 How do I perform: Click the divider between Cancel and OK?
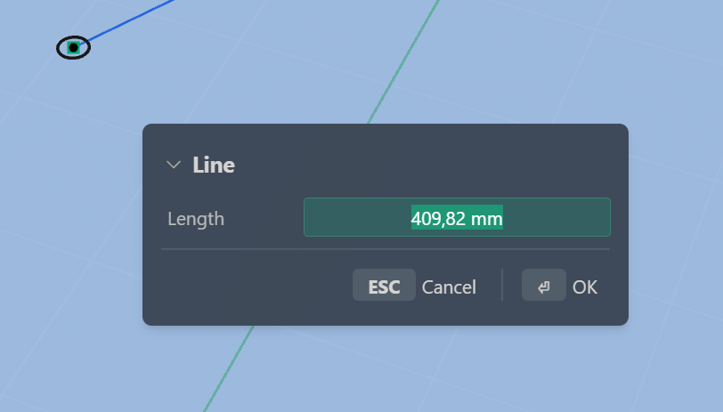502,286
